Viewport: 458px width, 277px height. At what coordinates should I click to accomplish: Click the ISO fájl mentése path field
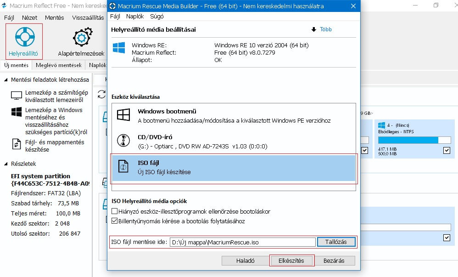coord(242,242)
